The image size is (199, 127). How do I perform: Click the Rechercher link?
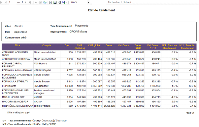(114, 2)
